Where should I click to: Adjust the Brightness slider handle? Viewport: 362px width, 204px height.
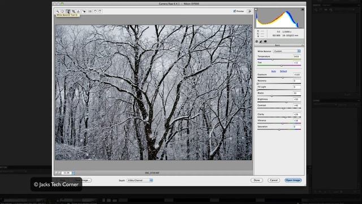(286, 102)
